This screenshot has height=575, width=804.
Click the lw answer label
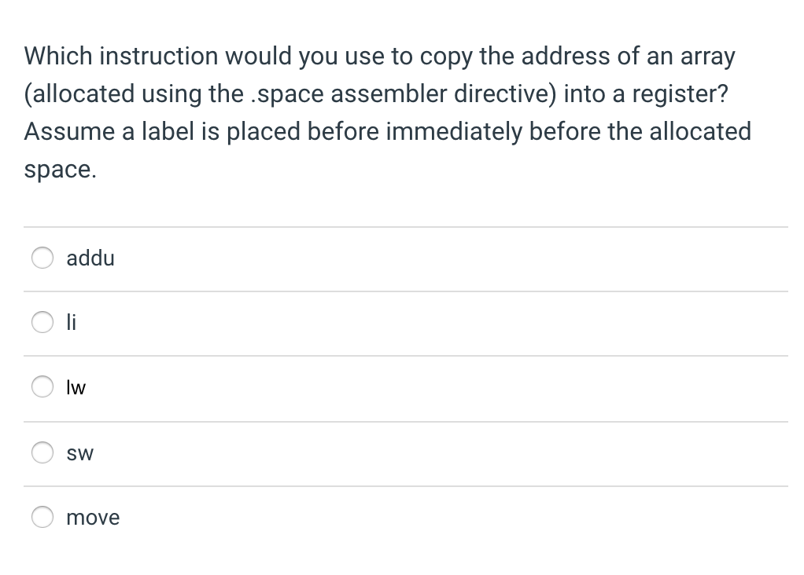pos(76,386)
